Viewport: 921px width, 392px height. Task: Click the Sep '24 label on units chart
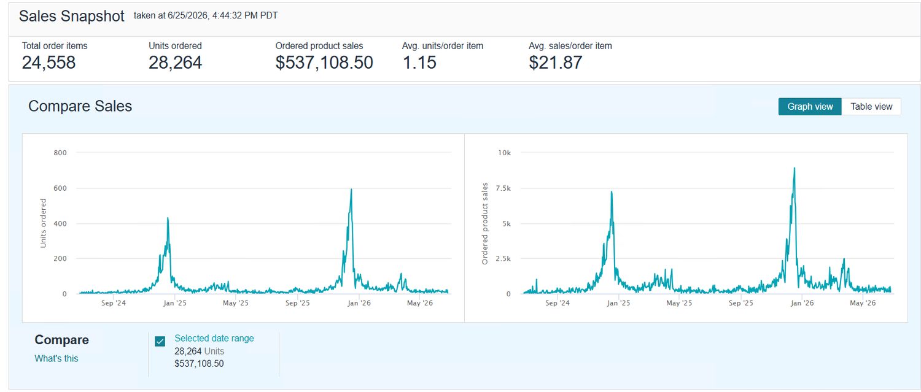point(114,303)
